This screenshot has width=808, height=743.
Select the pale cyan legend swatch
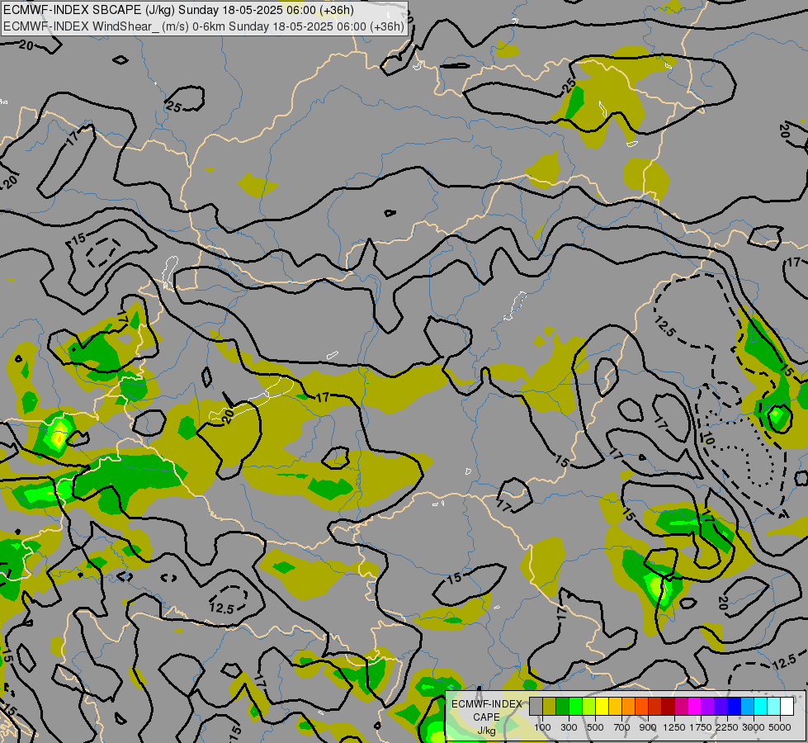(773, 707)
